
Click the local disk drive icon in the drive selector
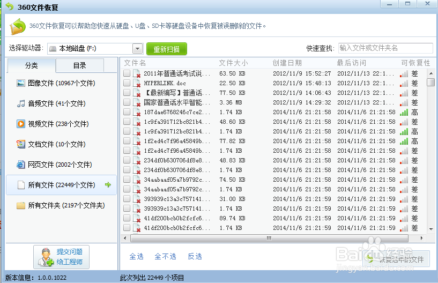53,49
